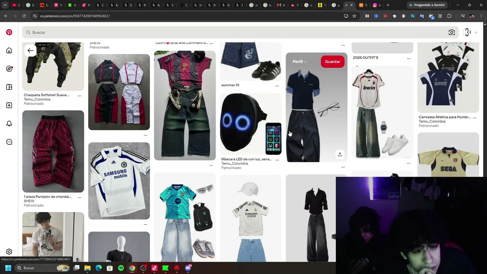
Task: Expand the account chevron beside the avatar
Action: coord(476,32)
